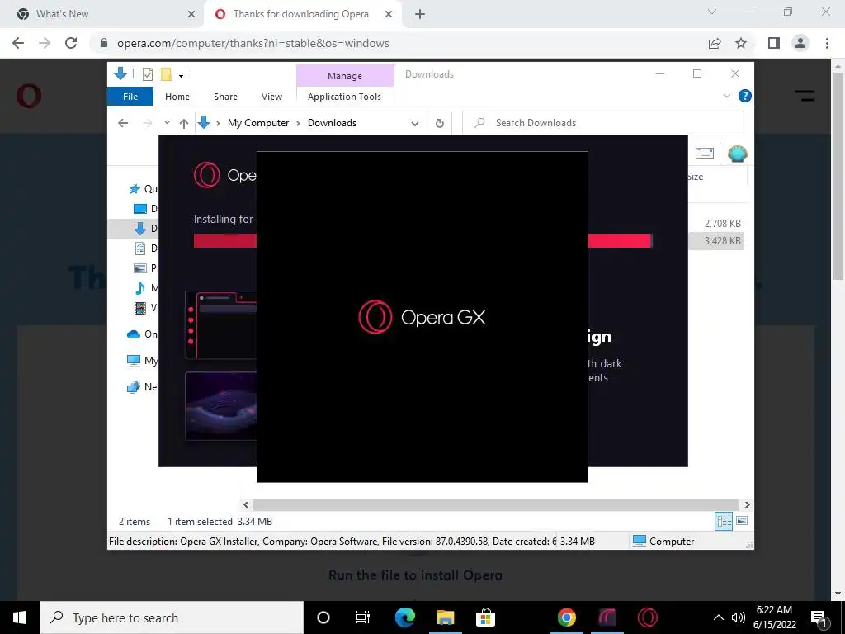Open Opera website hamburger menu
The image size is (845, 634).
(805, 96)
